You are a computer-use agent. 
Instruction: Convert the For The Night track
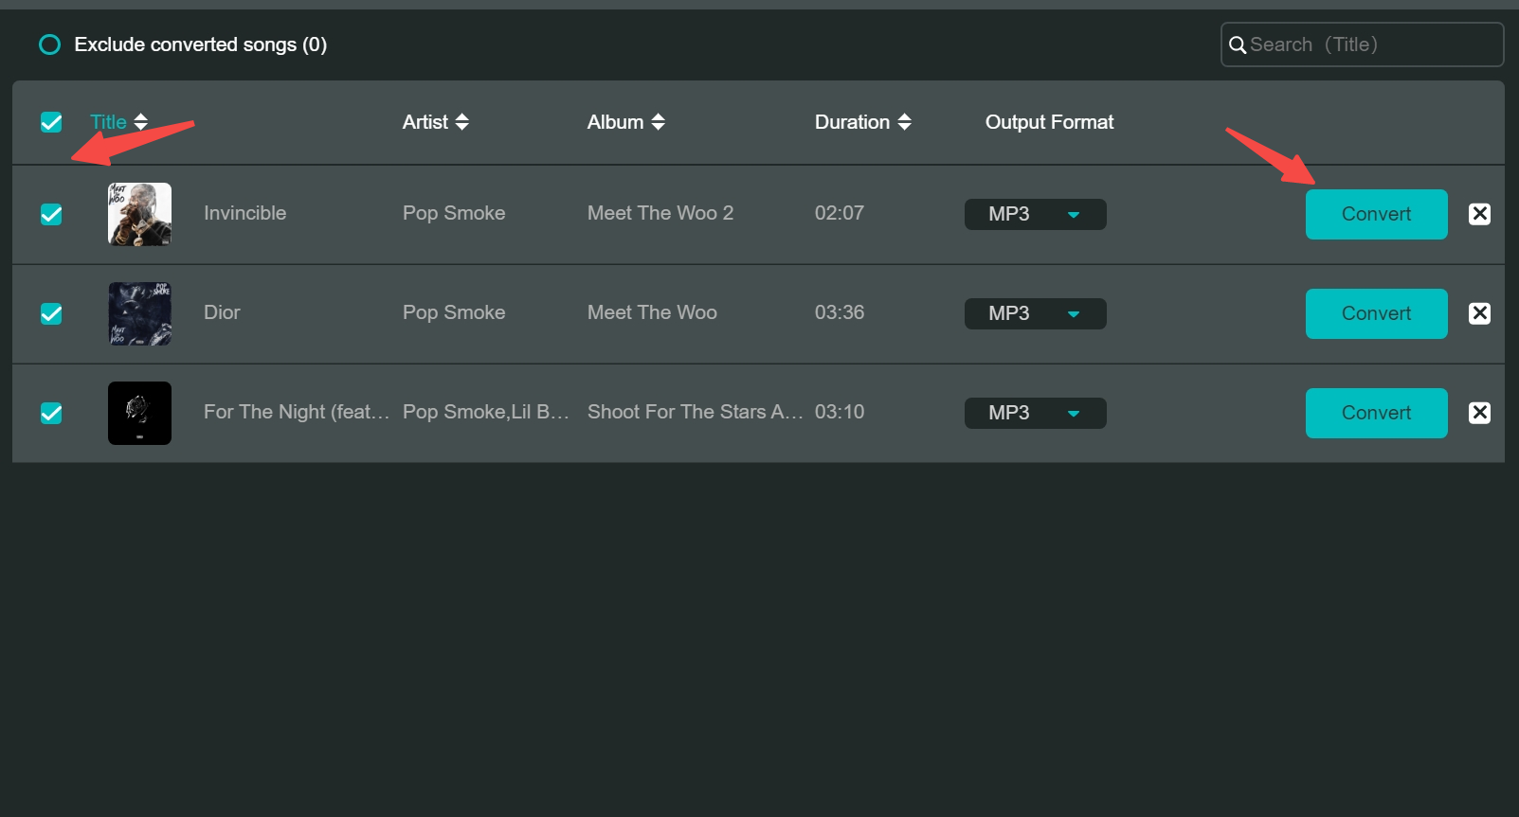click(x=1376, y=413)
